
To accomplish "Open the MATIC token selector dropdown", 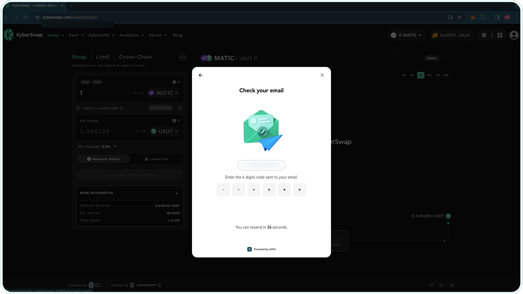I will click(x=163, y=93).
